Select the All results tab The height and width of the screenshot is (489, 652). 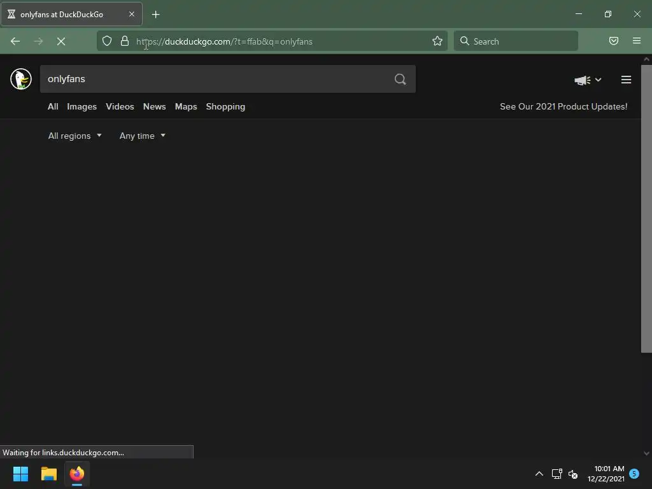coord(53,106)
